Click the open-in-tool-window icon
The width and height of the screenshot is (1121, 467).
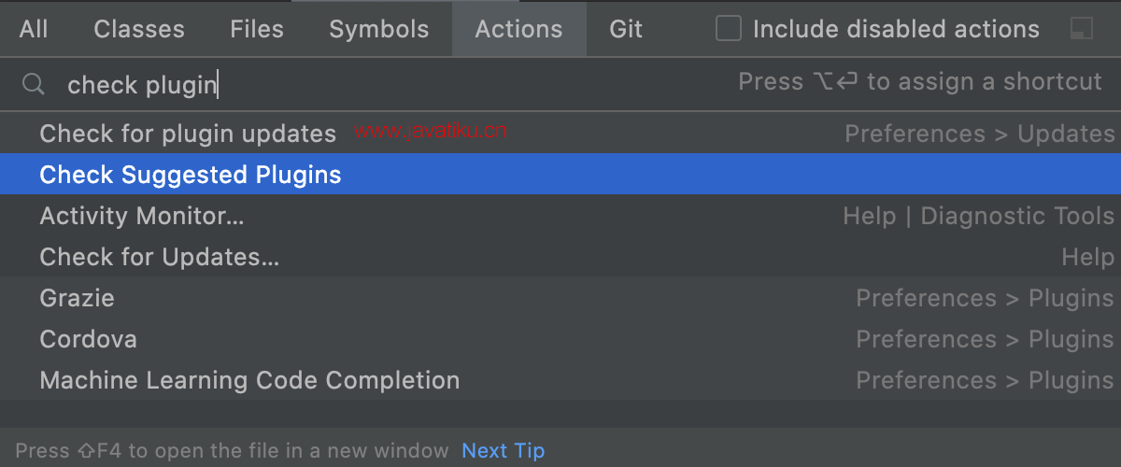[1082, 29]
